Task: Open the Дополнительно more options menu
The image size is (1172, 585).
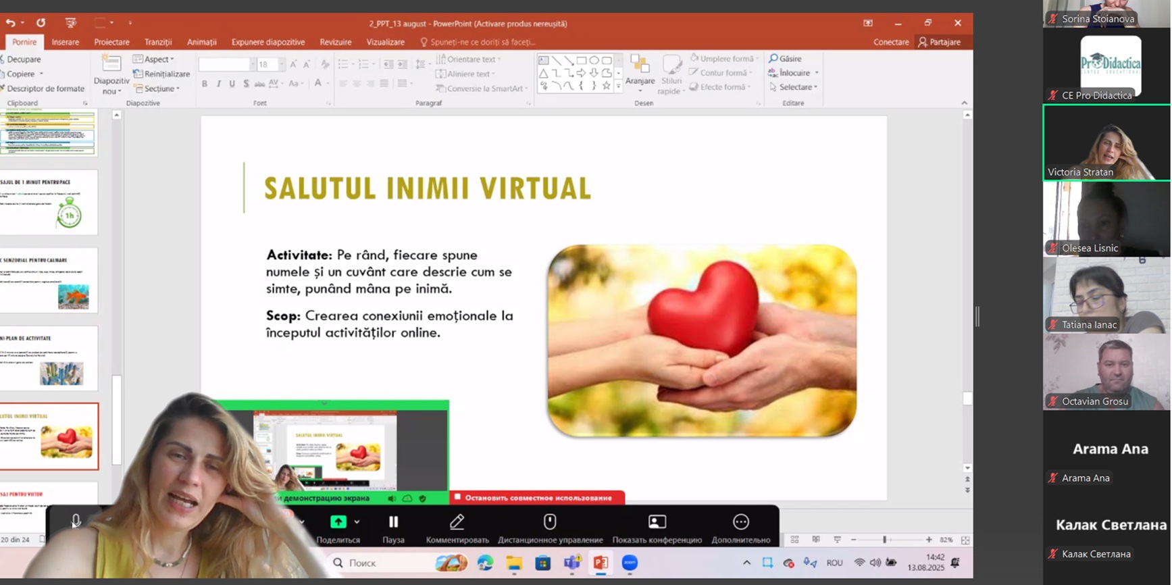Action: [x=740, y=522]
